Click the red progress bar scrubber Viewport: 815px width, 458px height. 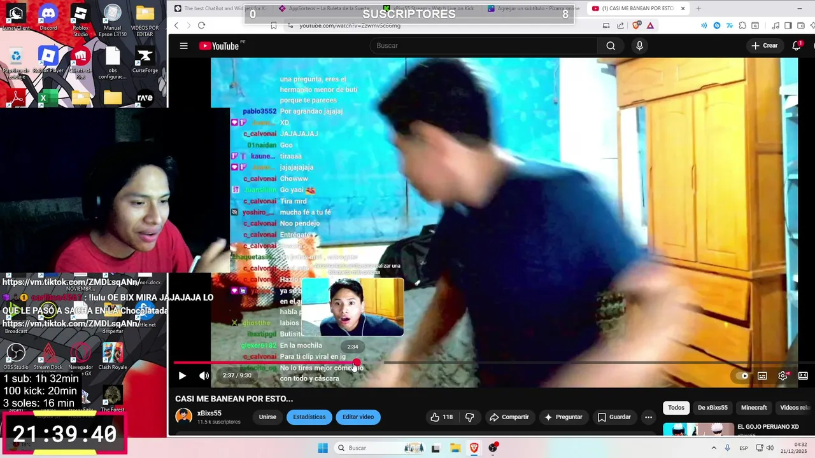tap(357, 363)
